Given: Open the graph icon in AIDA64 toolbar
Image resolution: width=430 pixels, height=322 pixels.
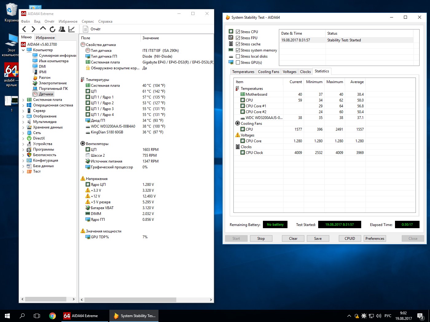Looking at the screenshot, I should pyautogui.click(x=72, y=29).
